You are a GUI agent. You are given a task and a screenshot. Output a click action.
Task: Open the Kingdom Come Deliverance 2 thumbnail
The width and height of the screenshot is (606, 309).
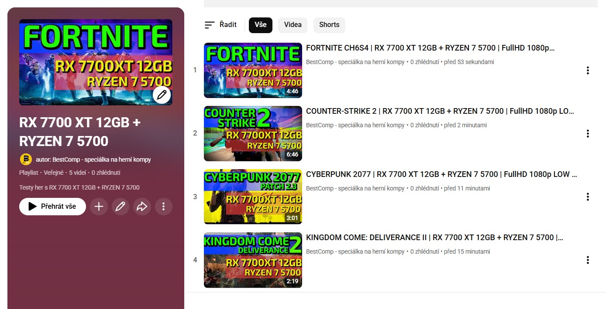tap(253, 260)
